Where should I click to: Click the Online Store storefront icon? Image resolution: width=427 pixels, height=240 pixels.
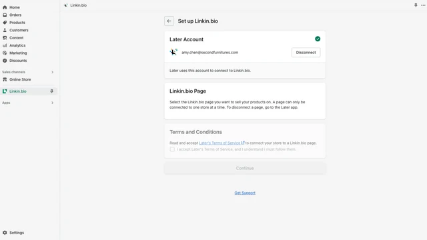point(5,79)
